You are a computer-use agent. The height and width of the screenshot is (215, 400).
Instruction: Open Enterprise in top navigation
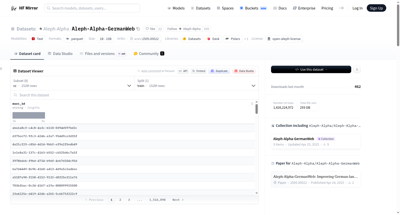[304, 8]
